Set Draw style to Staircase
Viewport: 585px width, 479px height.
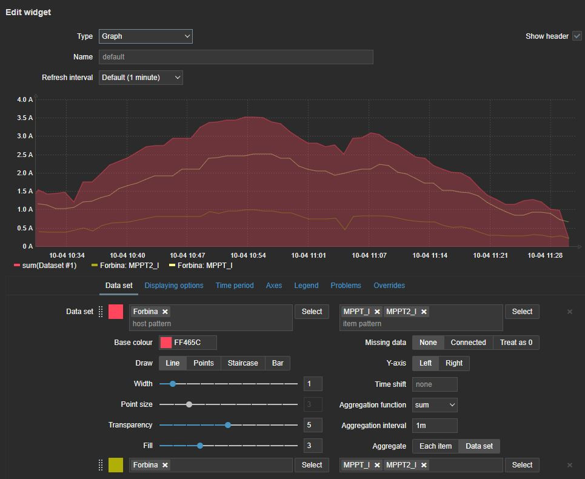[x=242, y=363]
